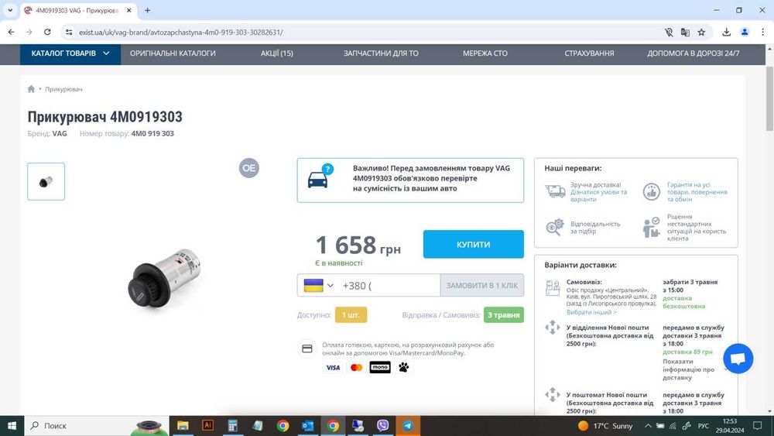Open Допомога в дорозі 24/7 menu item

694,53
